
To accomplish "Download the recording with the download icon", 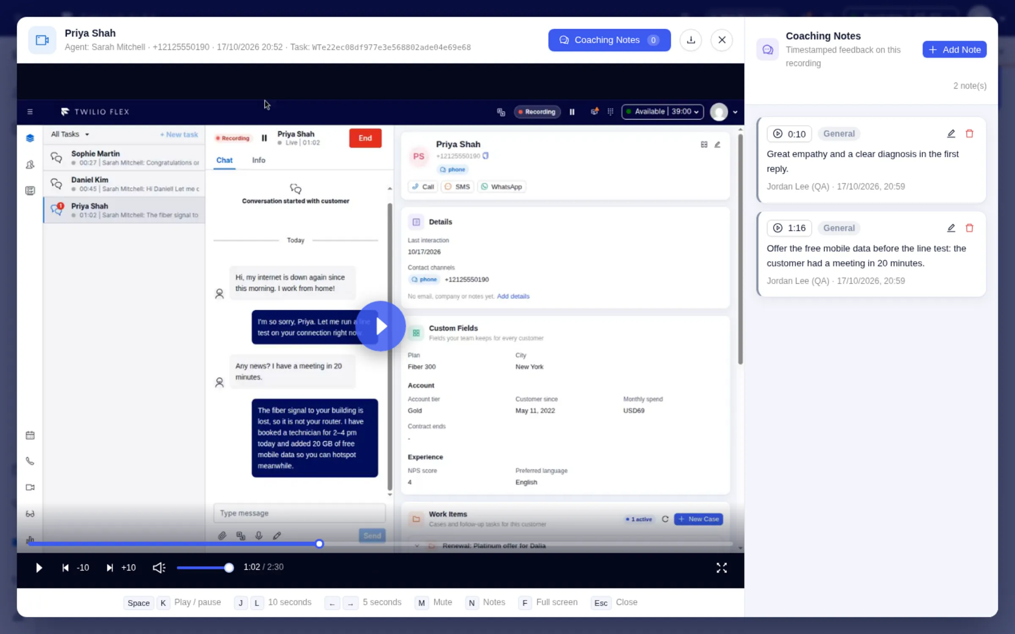I will coord(691,40).
